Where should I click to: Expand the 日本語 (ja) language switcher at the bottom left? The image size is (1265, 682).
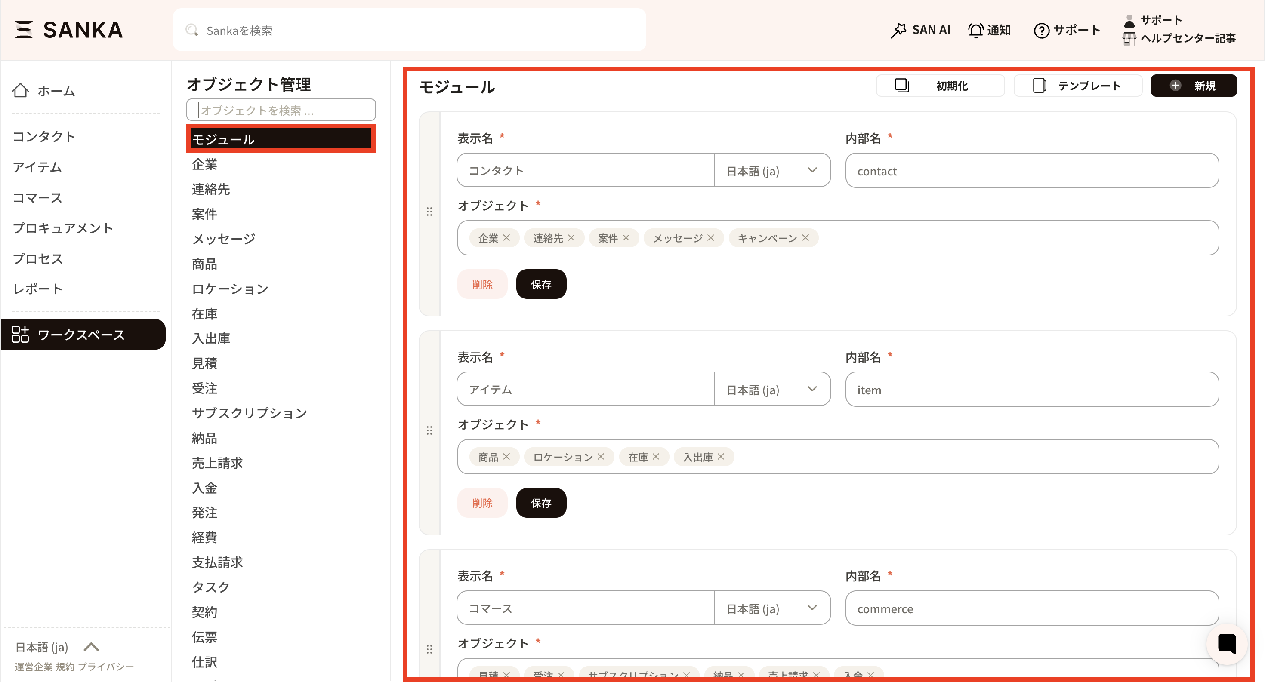57,647
